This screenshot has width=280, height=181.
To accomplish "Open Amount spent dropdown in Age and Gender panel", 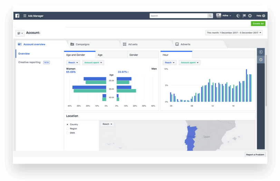I will pyautogui.click(x=93, y=63).
